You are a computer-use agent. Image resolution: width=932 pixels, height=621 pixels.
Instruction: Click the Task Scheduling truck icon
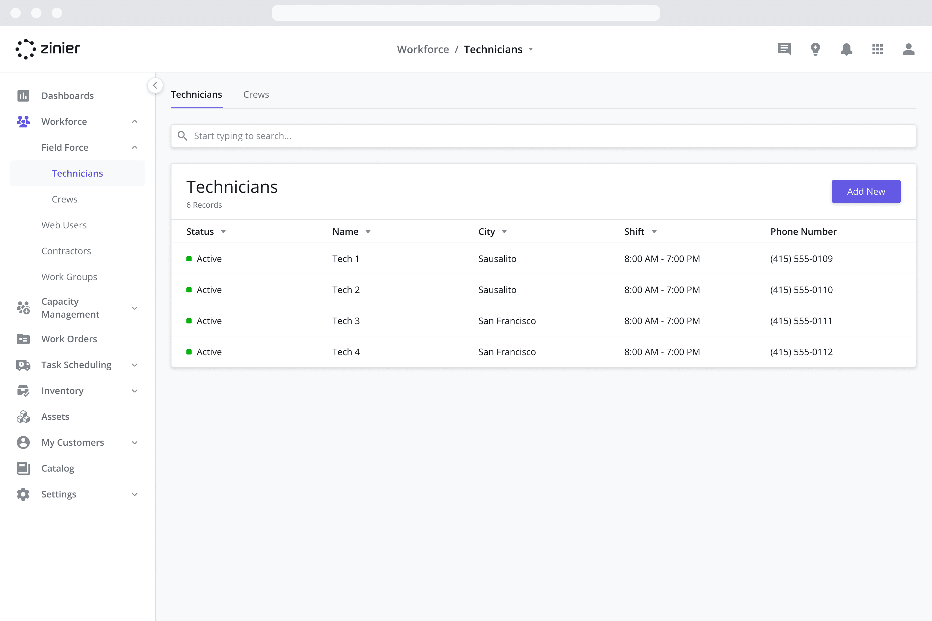click(23, 365)
